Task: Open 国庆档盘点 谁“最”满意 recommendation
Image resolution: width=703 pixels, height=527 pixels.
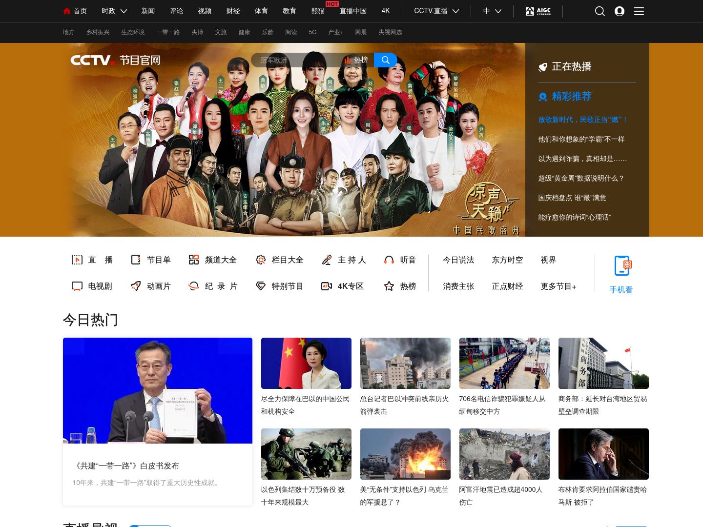Action: (572, 198)
